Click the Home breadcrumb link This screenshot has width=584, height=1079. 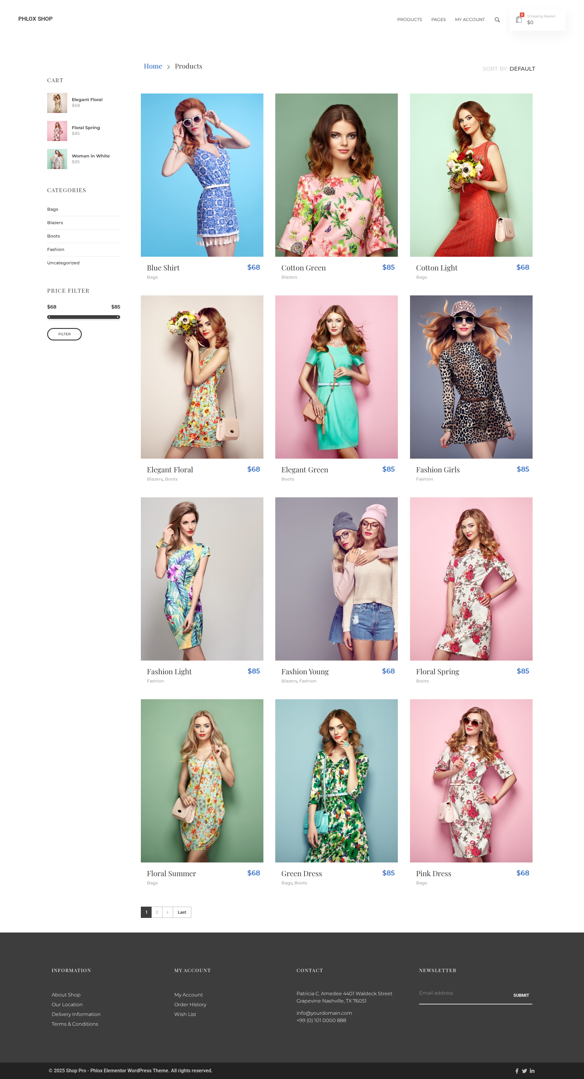(153, 66)
